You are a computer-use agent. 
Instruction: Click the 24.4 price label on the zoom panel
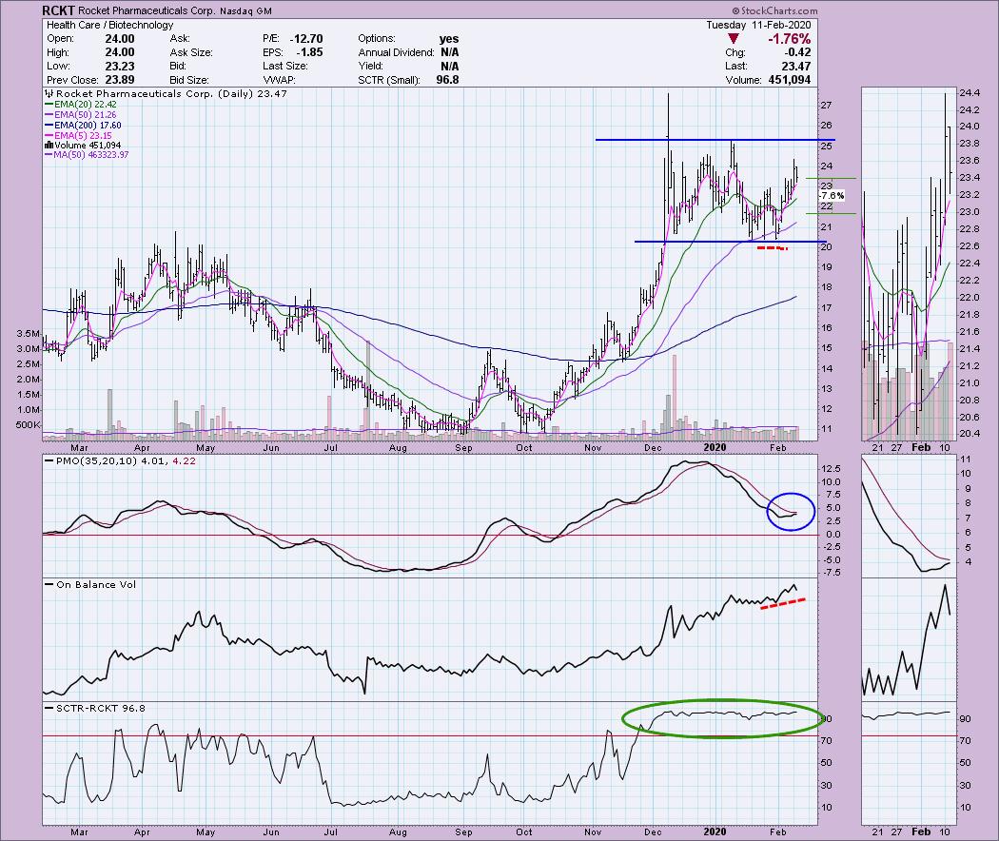(x=970, y=92)
